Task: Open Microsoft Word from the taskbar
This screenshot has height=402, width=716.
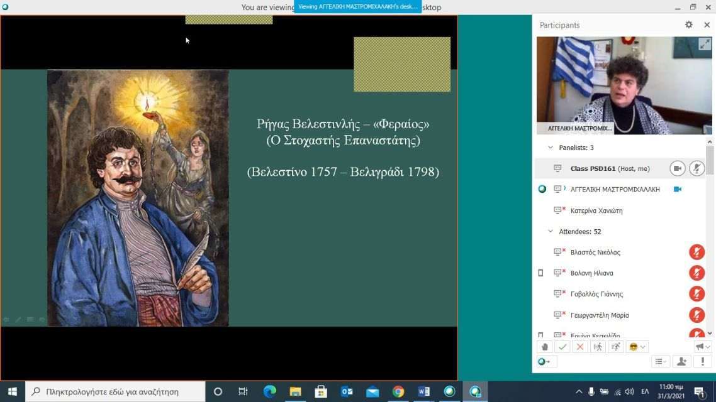Action: 424,391
